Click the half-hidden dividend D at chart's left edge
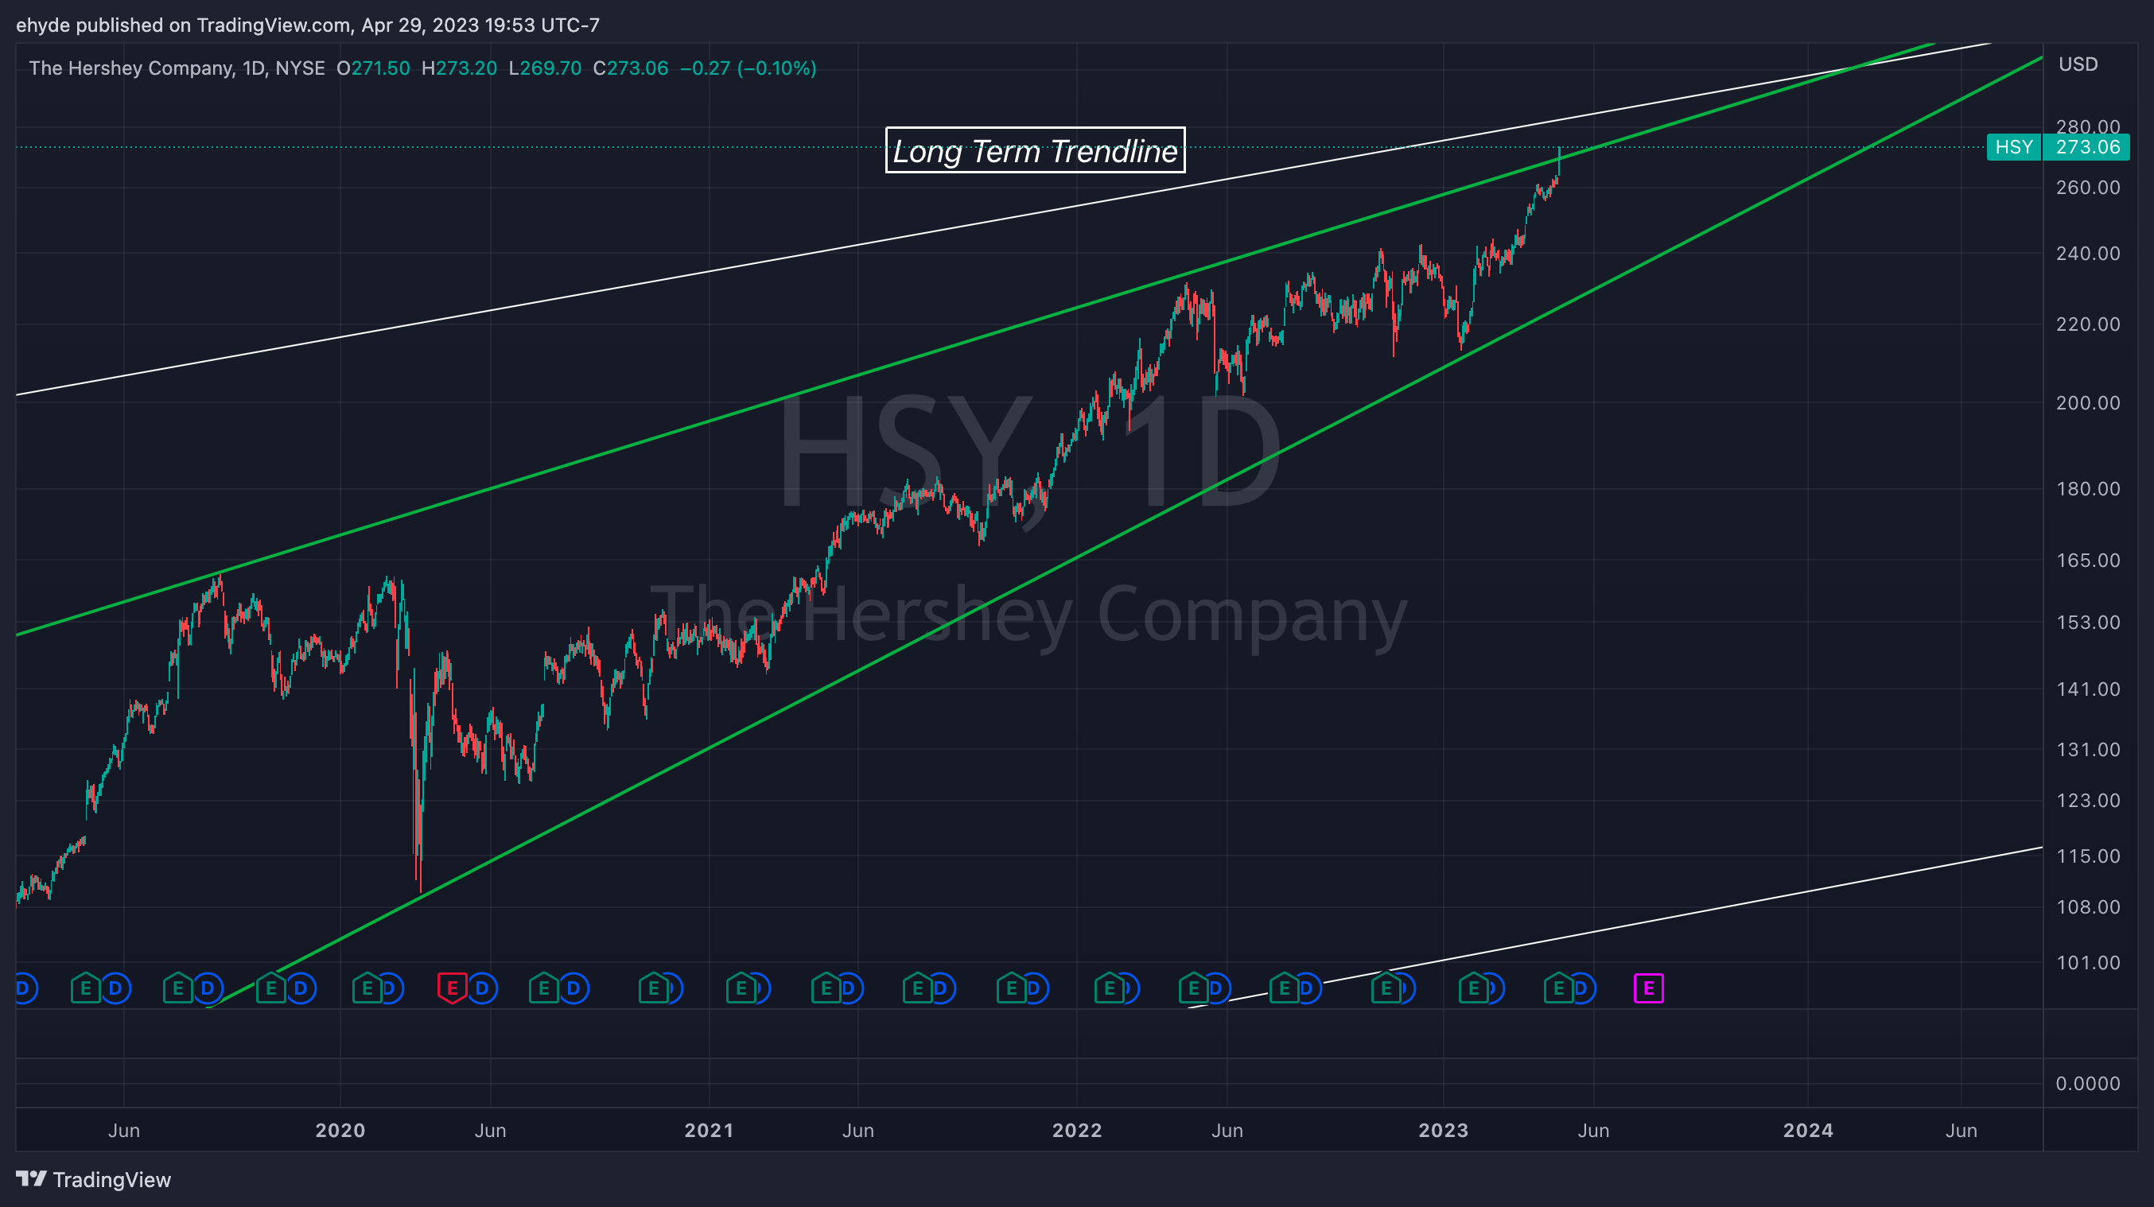This screenshot has width=2154, height=1207. pyautogui.click(x=25, y=989)
